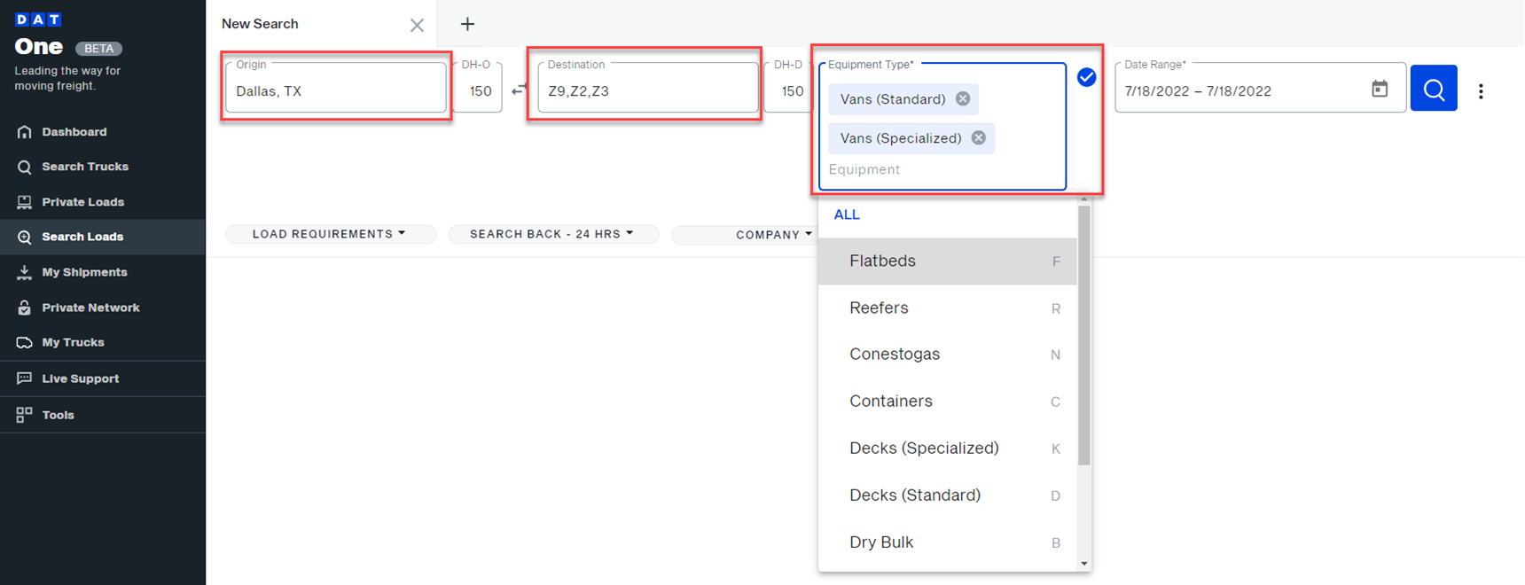Image resolution: width=1525 pixels, height=585 pixels.
Task: Add a new search tab with plus
Action: 467,24
